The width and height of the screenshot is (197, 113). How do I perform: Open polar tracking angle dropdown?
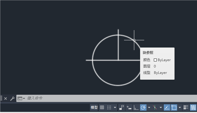pos(149,107)
